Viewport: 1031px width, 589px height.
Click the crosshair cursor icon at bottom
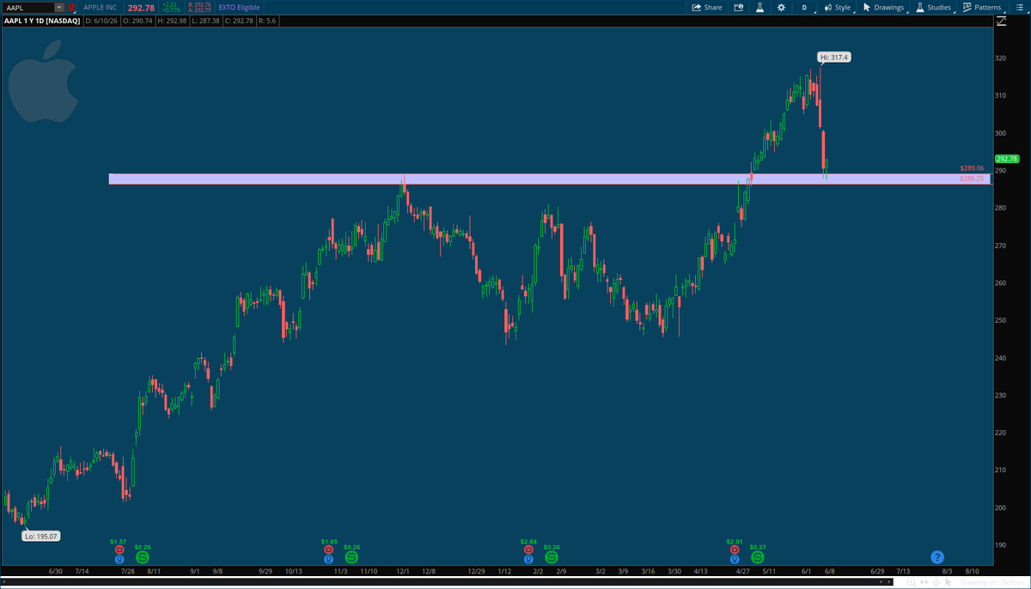pyautogui.click(x=936, y=582)
